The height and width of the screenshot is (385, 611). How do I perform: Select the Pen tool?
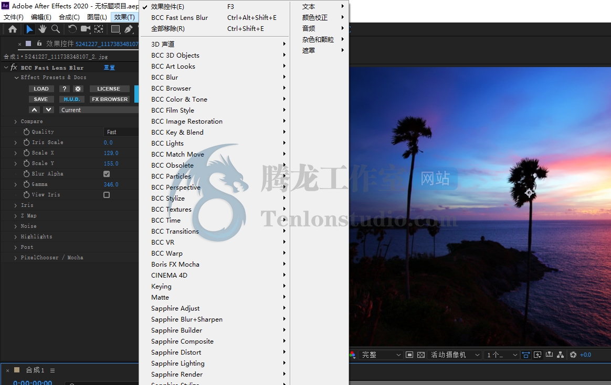tap(128, 29)
